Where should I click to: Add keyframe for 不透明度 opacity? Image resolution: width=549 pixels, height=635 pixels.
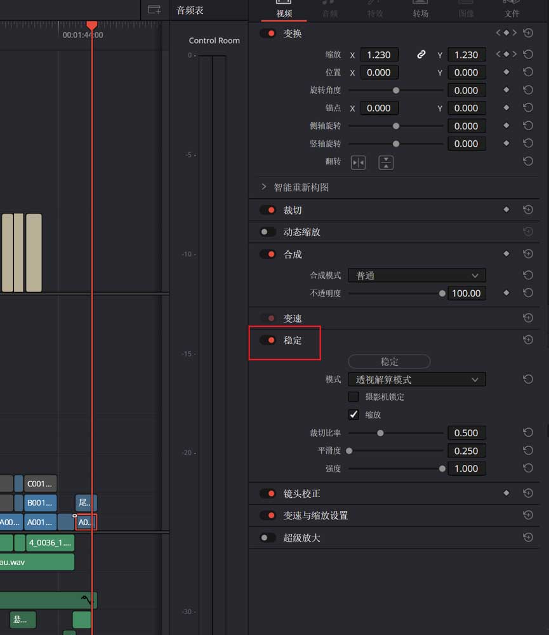pos(506,293)
